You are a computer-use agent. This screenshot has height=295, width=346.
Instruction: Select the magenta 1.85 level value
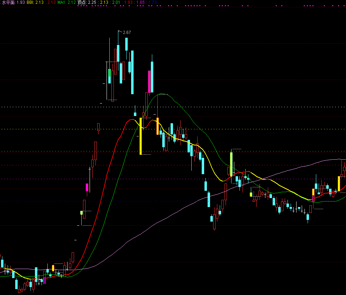(140, 2)
